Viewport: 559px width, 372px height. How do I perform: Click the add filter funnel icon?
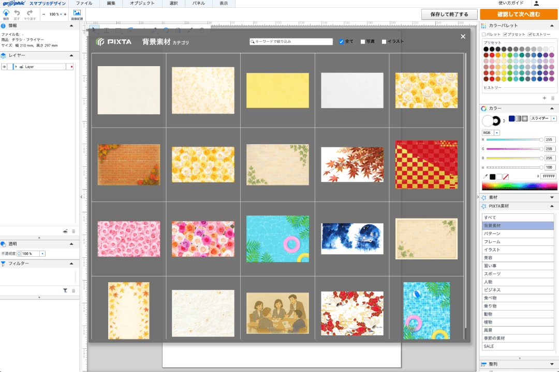65,291
